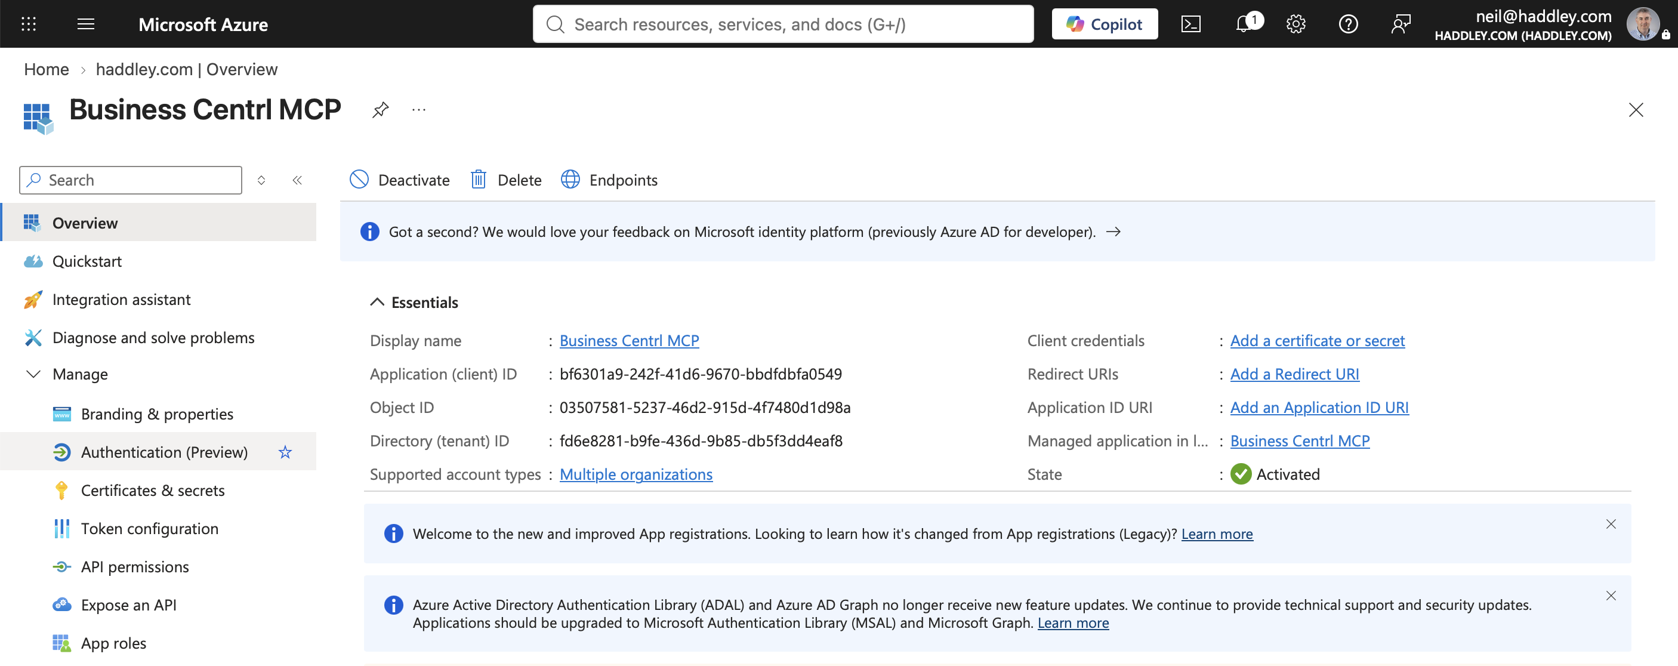This screenshot has height=666, width=1678.
Task: Open the more options ellipsis
Action: click(419, 109)
